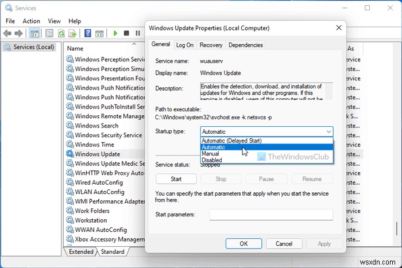
Task: Click the Pause Service toolbar icon
Action: point(138,33)
